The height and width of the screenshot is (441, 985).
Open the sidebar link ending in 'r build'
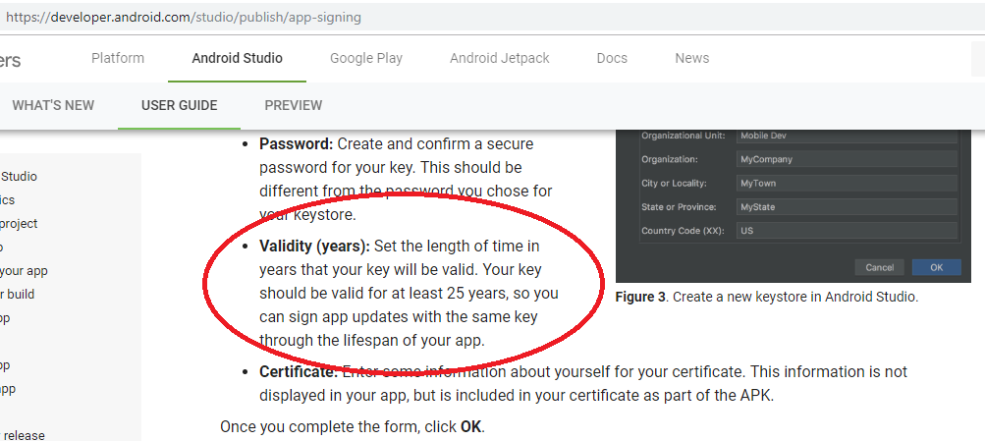point(18,294)
